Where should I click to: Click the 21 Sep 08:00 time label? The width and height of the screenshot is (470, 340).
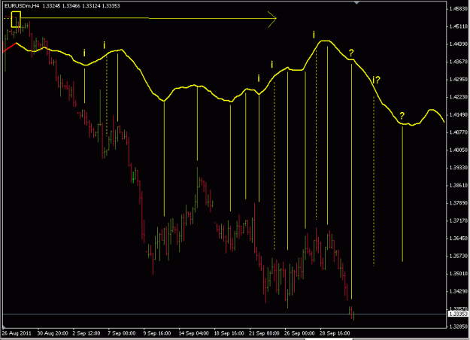tap(264, 333)
